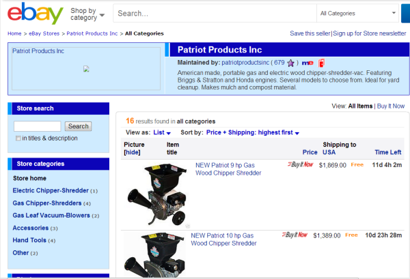Viewport: 410px width, 279px height.
Task: Tick the 'in titles & description' checkbox
Action: click(18, 138)
